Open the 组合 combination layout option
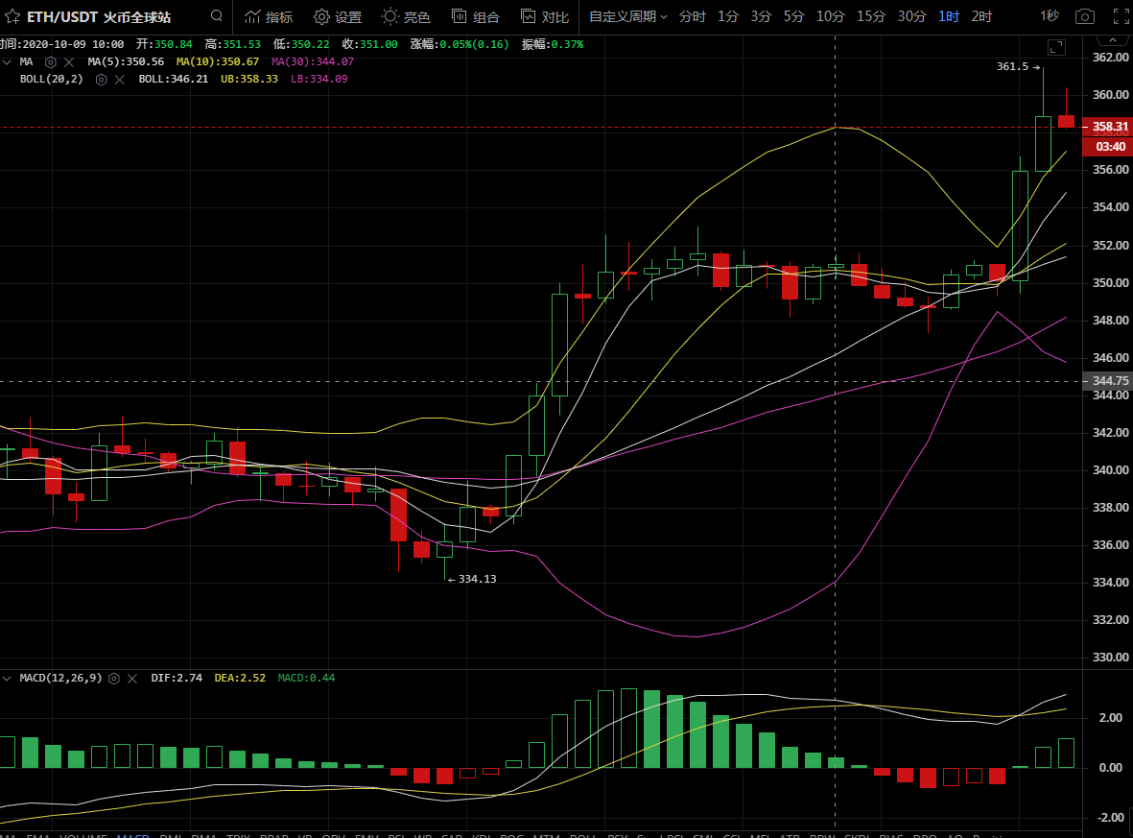Viewport: 1133px width, 838px height. (476, 16)
